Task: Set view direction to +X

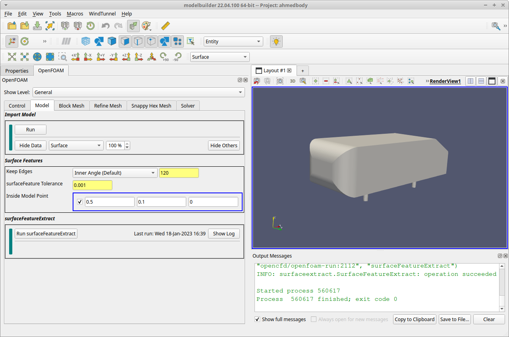Action: point(75,57)
